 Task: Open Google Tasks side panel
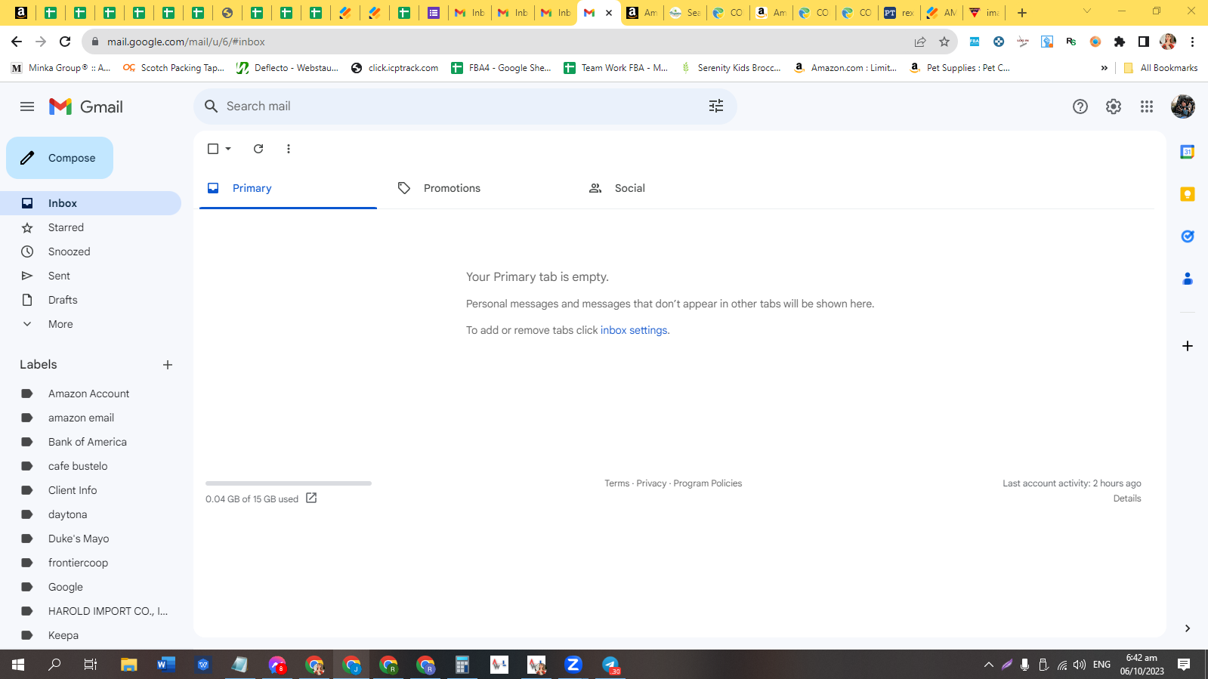click(1188, 236)
